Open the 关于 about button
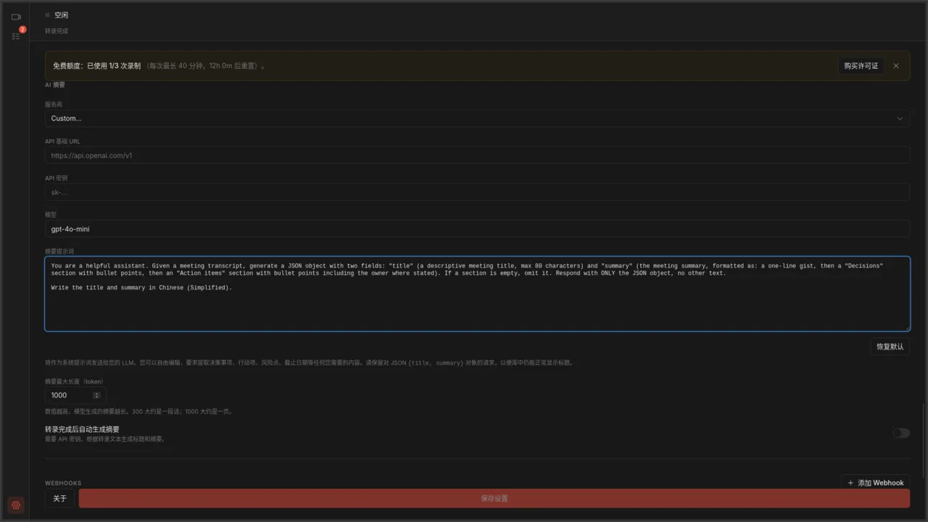This screenshot has width=928, height=522. point(59,498)
